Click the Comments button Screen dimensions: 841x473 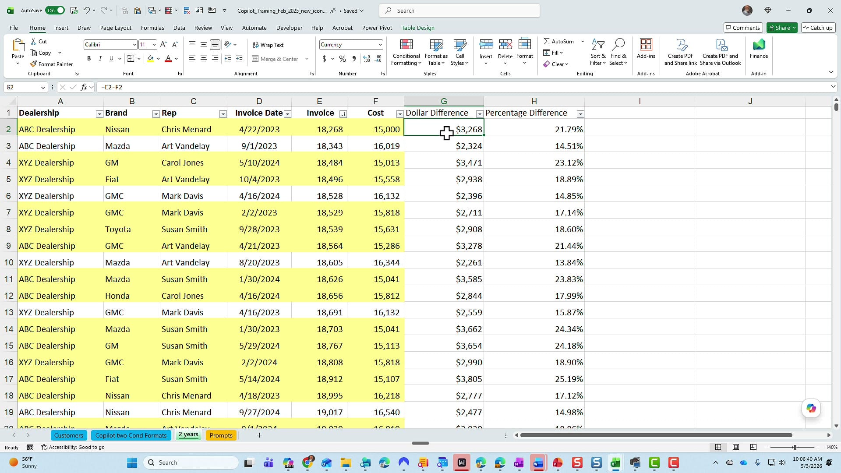coord(743,28)
